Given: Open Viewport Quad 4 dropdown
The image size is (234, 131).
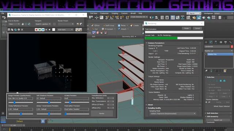Looking at the screenshot, I should (x=43, y=24).
